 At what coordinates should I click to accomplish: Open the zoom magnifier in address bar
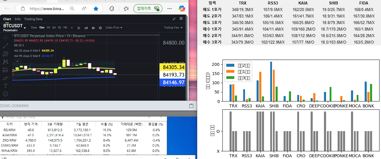coord(72,9)
